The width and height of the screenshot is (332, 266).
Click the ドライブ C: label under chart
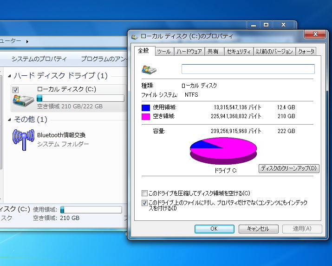click(x=226, y=170)
